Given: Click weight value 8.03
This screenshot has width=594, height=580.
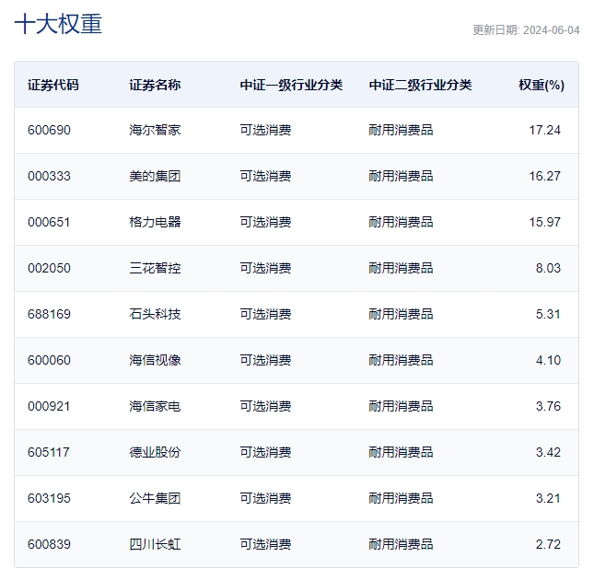Looking at the screenshot, I should click(548, 269).
